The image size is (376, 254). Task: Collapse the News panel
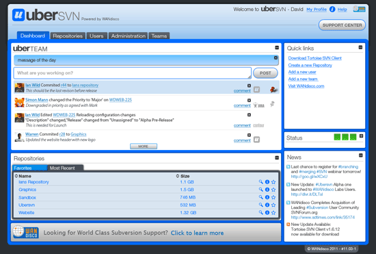point(361,155)
